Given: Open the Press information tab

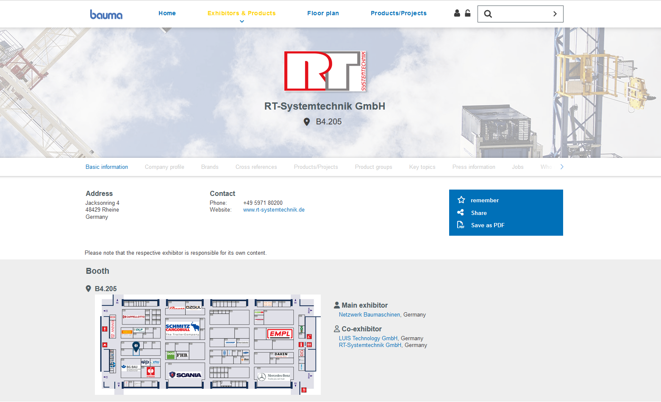Looking at the screenshot, I should coord(474,167).
